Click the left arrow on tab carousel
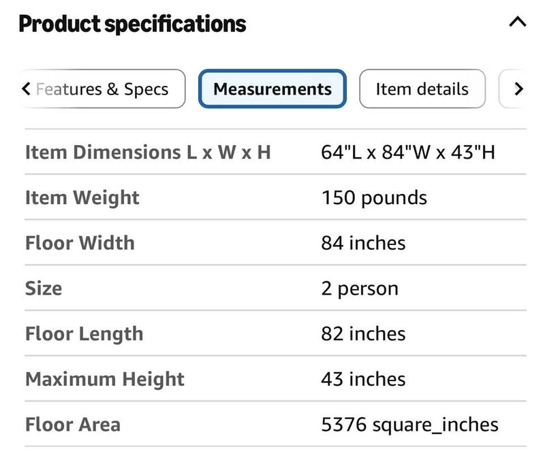This screenshot has height=460, width=545. [27, 88]
